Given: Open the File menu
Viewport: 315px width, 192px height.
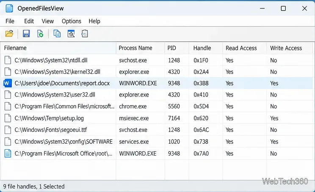Looking at the screenshot, I should click(10, 21).
